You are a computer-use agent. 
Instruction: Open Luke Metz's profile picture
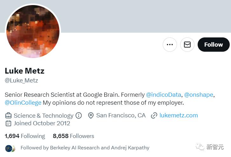pyautogui.click(x=33, y=31)
